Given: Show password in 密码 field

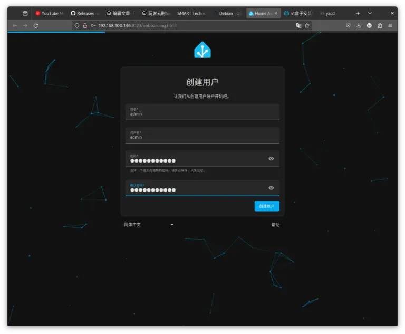Looking at the screenshot, I should 271,159.
